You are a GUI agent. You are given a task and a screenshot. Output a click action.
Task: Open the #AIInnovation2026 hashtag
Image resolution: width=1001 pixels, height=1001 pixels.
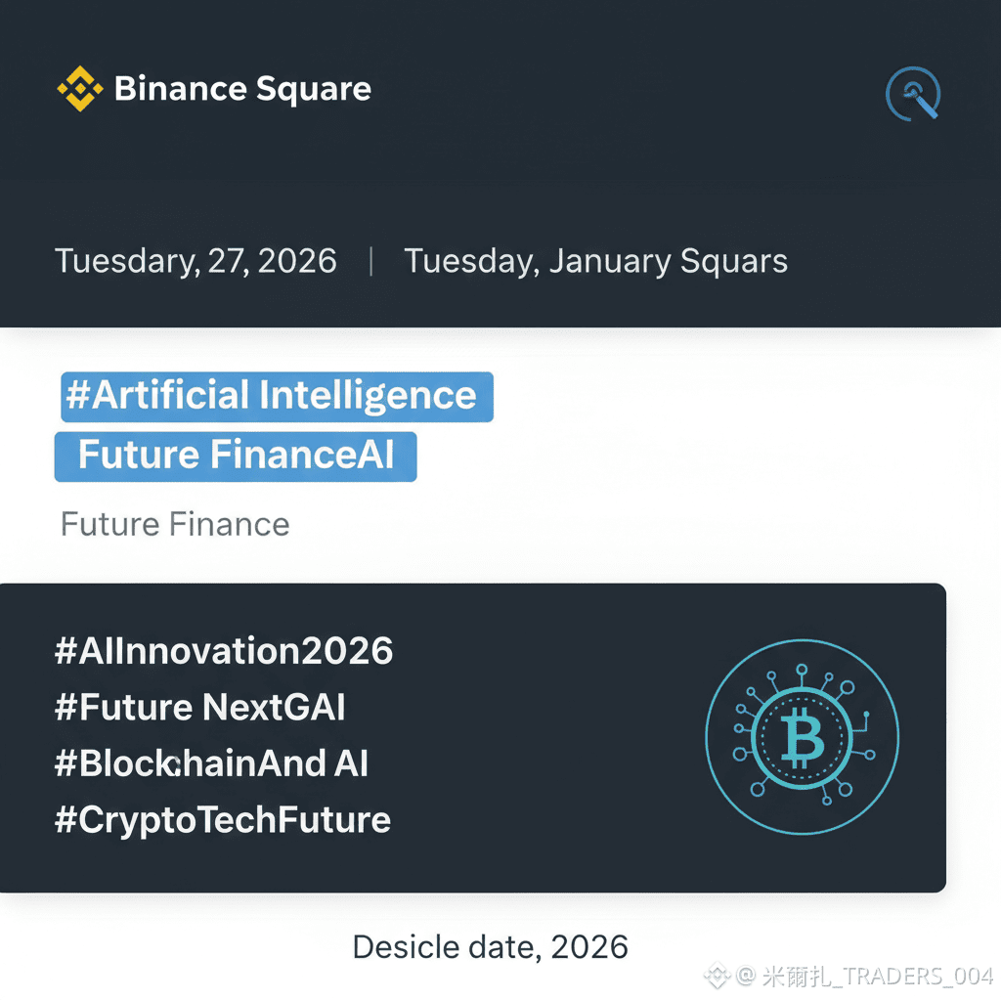tap(224, 651)
